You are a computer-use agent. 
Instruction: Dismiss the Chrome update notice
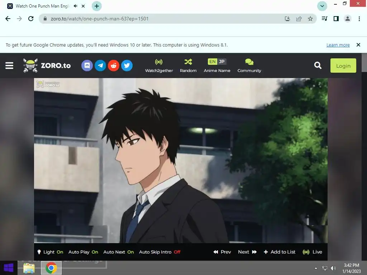(358, 45)
